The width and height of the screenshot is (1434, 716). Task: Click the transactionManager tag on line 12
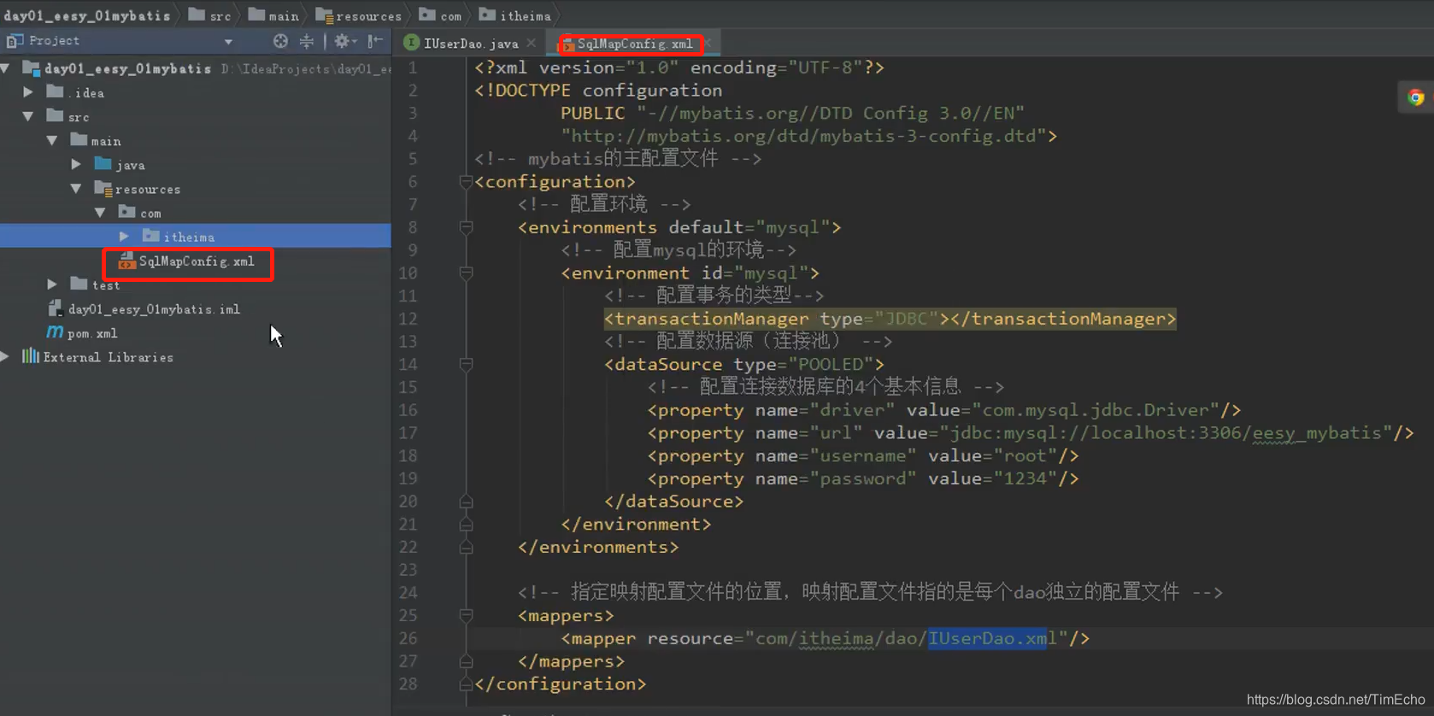(890, 319)
